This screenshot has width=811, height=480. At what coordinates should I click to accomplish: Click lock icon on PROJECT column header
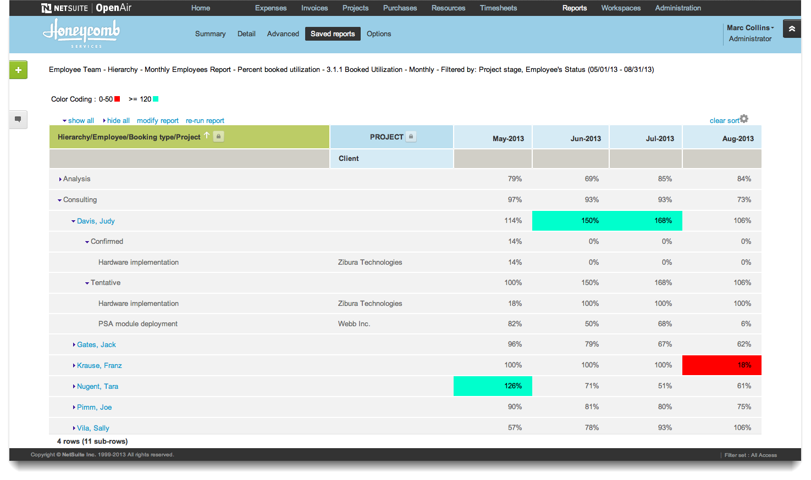pos(411,137)
